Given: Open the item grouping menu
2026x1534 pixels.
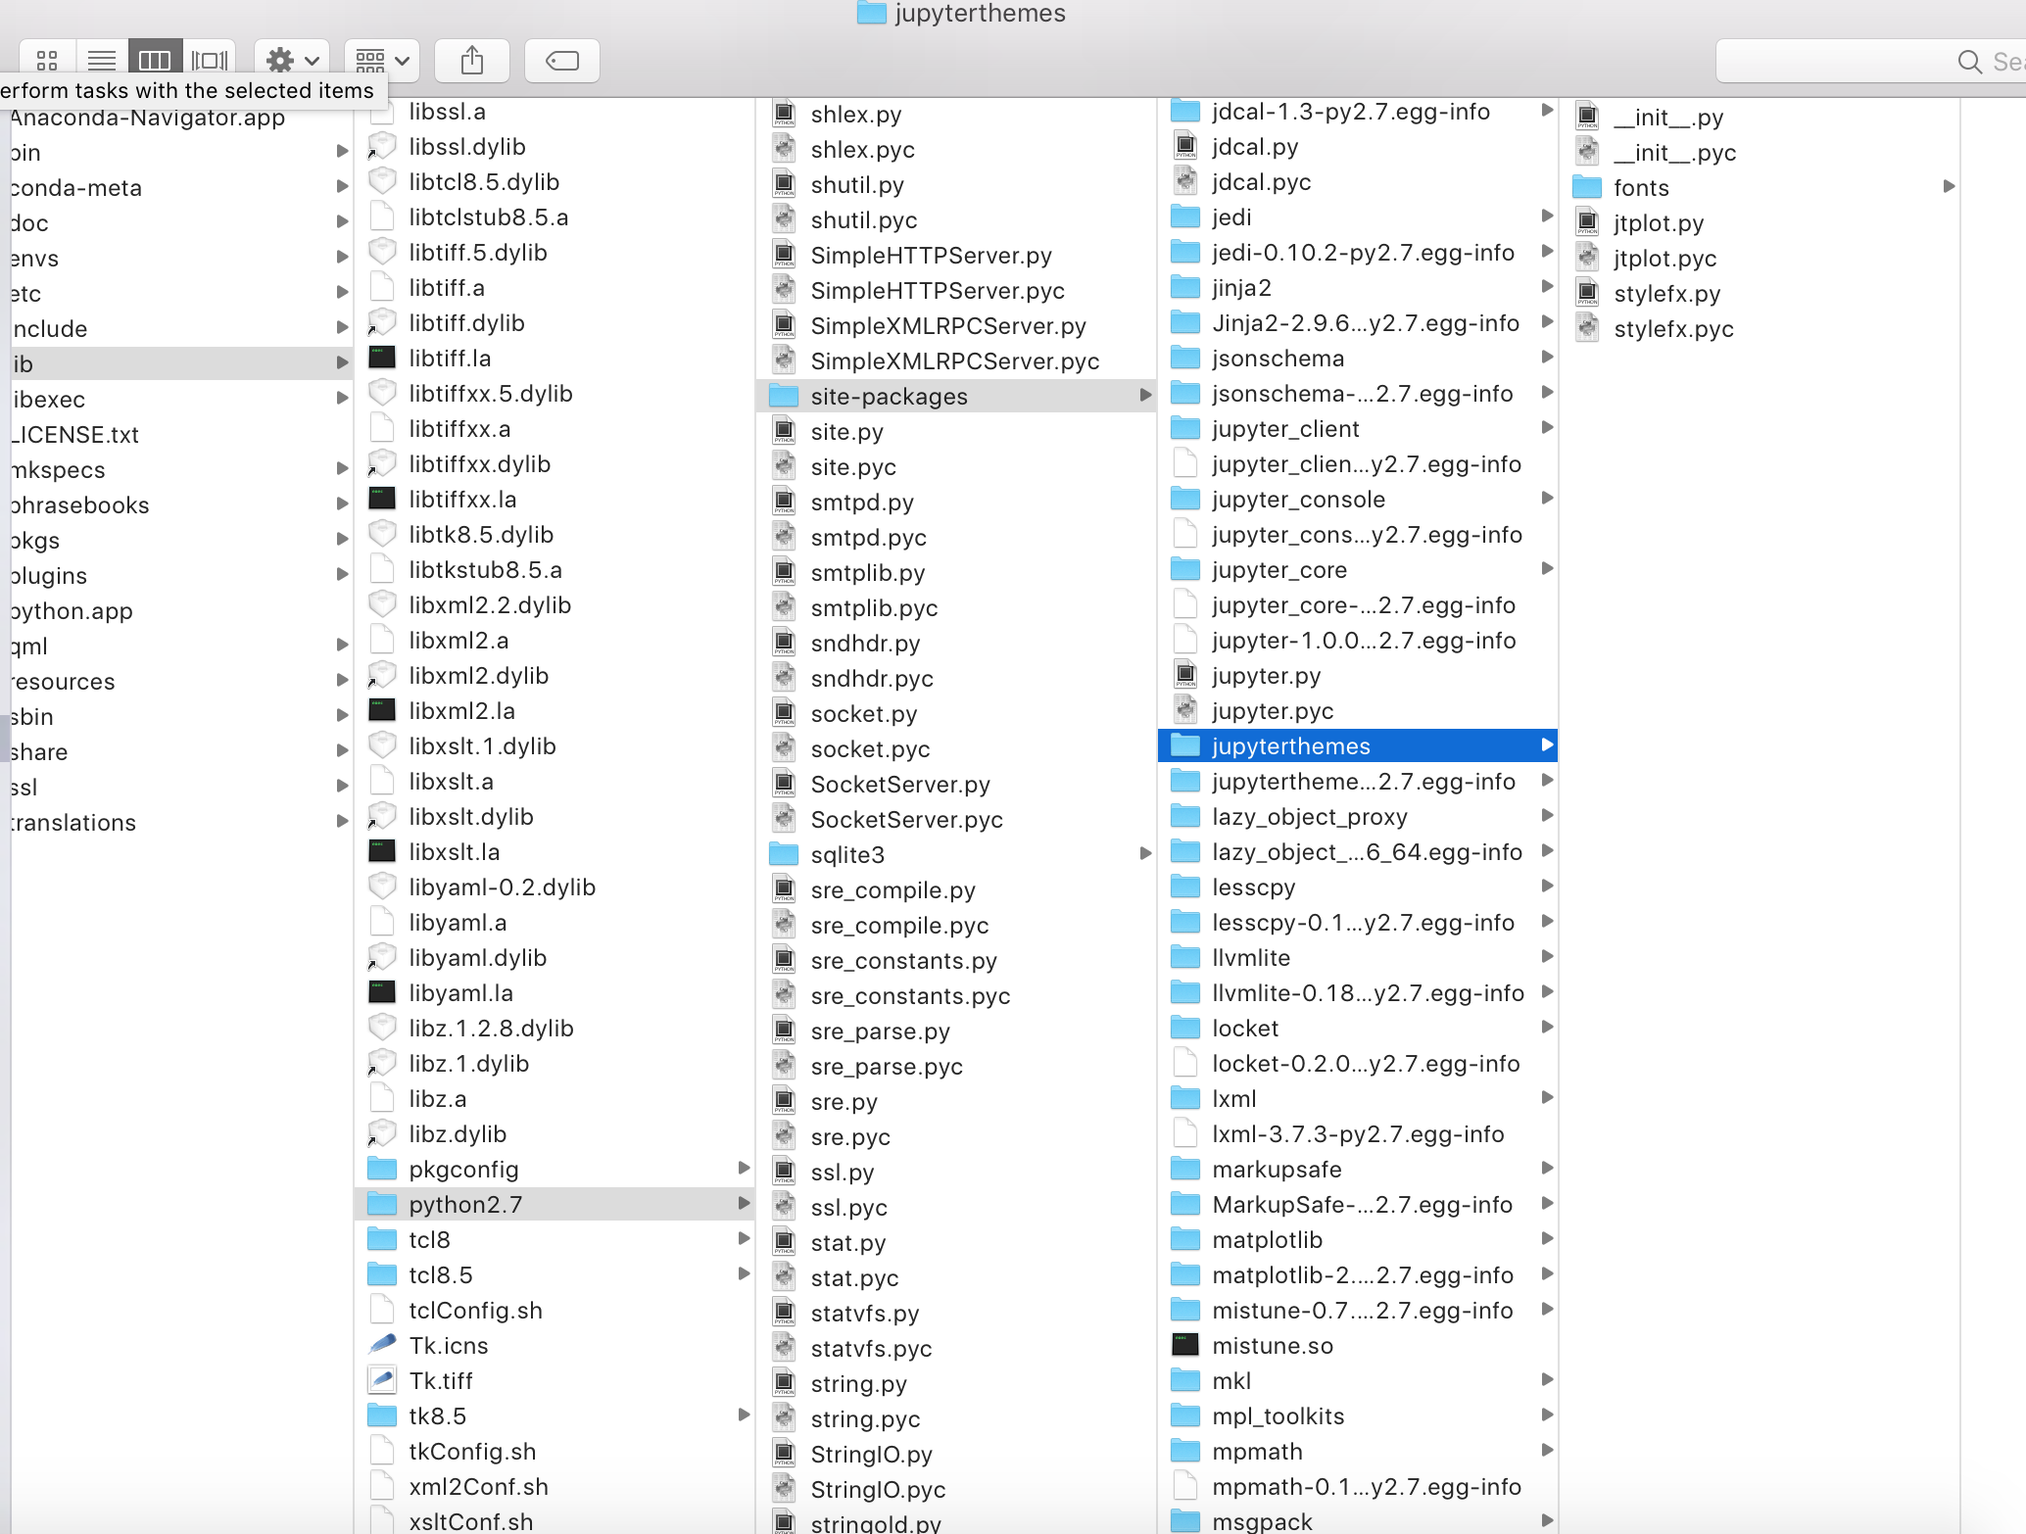Looking at the screenshot, I should pos(381,60).
